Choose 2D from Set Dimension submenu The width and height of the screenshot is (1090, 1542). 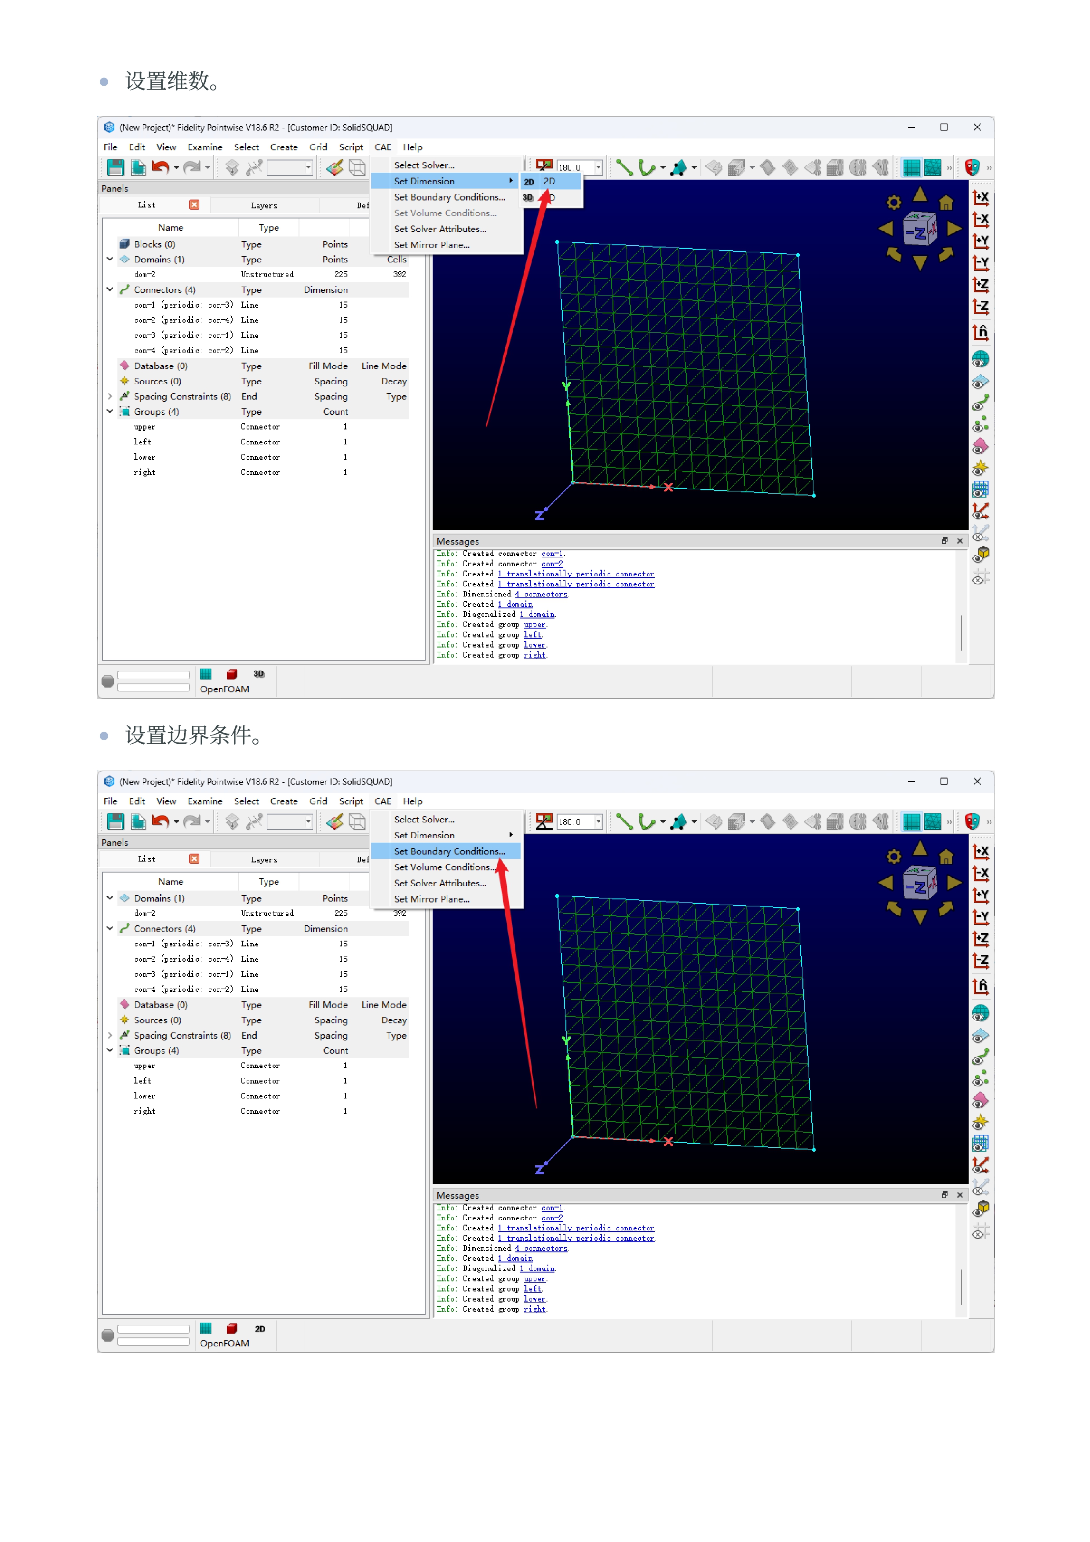point(550,182)
